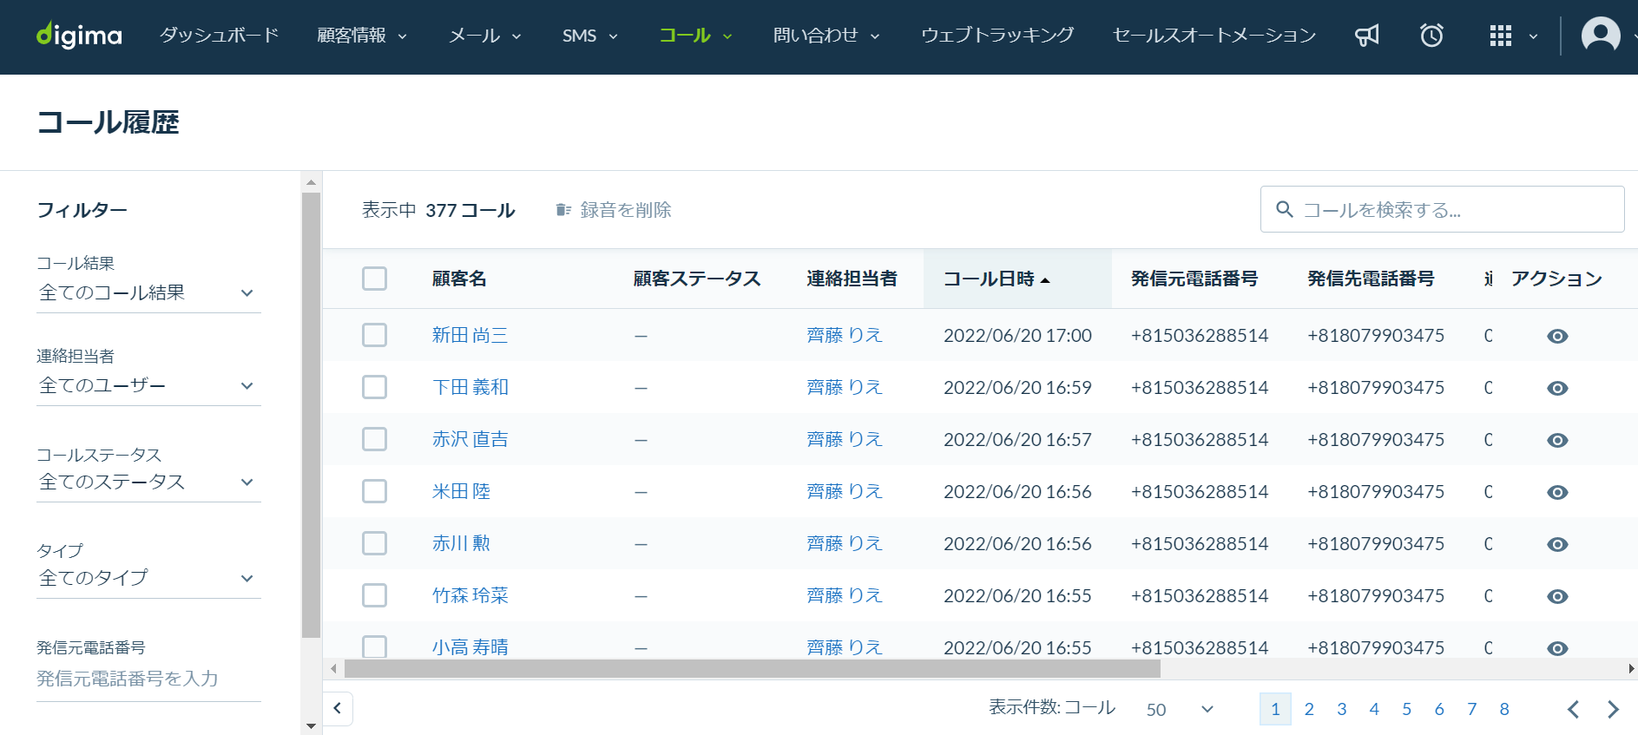Select current page 1

[x=1276, y=709]
